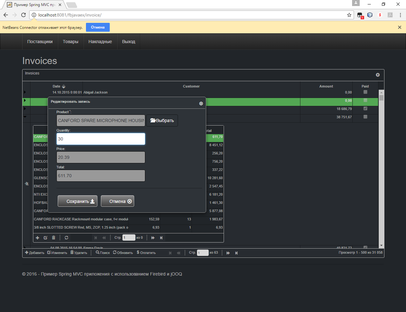Click Изменить in the invoices toolbar
This screenshot has height=312, width=406.
coord(57,253)
